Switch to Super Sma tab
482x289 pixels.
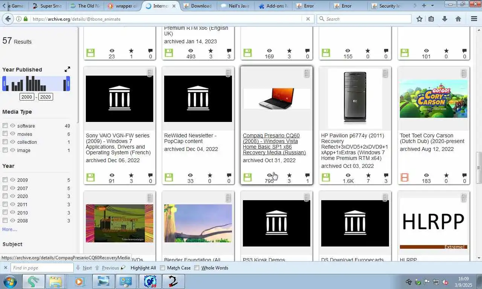coord(47,6)
